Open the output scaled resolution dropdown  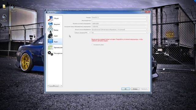[x=120, y=27]
